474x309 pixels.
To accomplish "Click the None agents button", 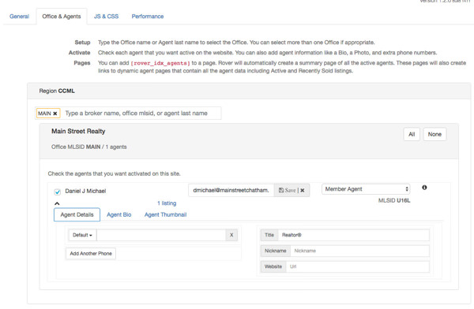I will [434, 134].
